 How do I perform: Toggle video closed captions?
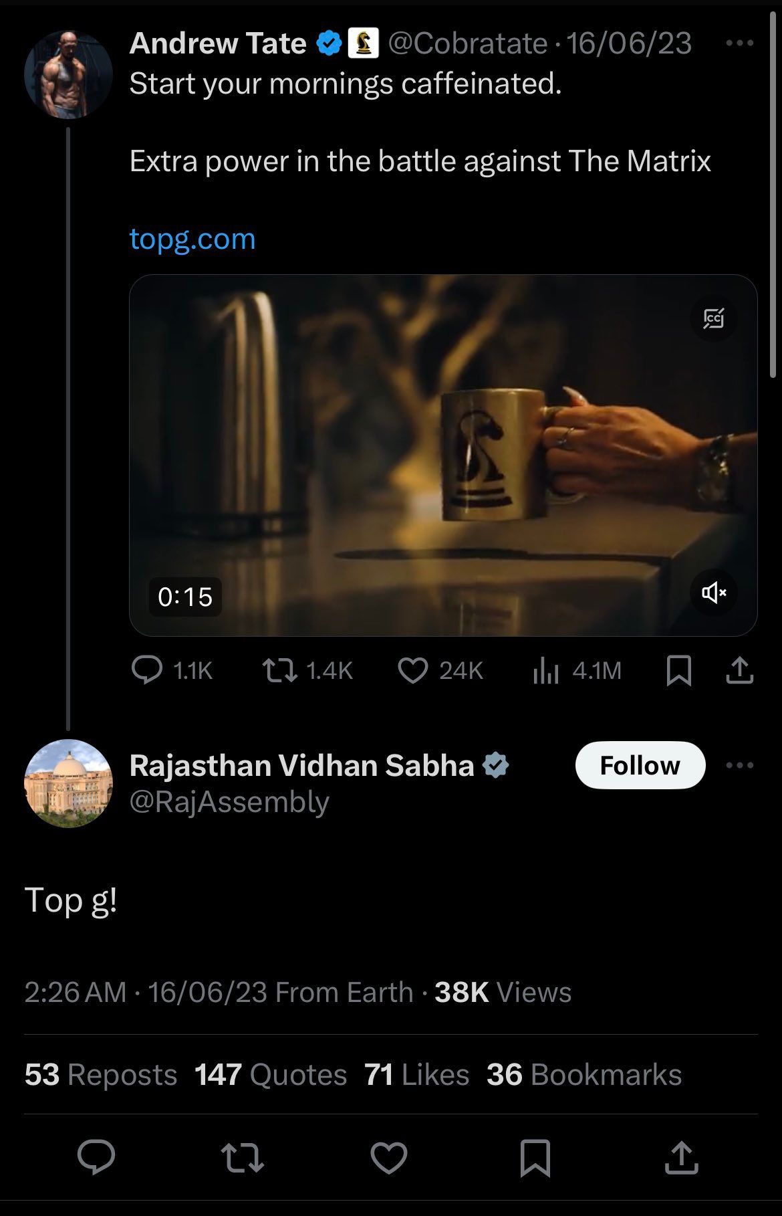(713, 318)
